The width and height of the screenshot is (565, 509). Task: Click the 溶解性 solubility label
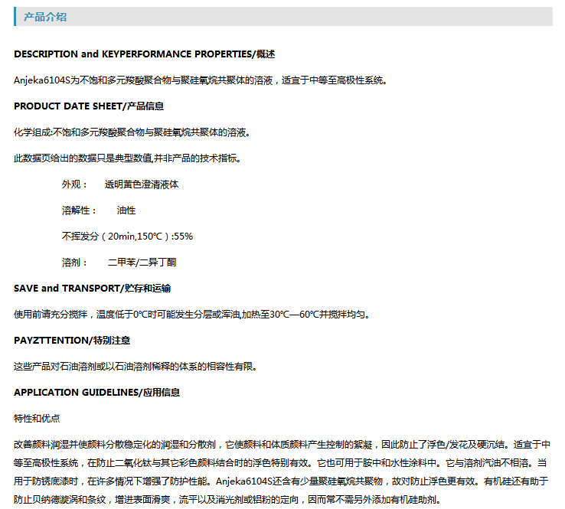[x=79, y=210]
